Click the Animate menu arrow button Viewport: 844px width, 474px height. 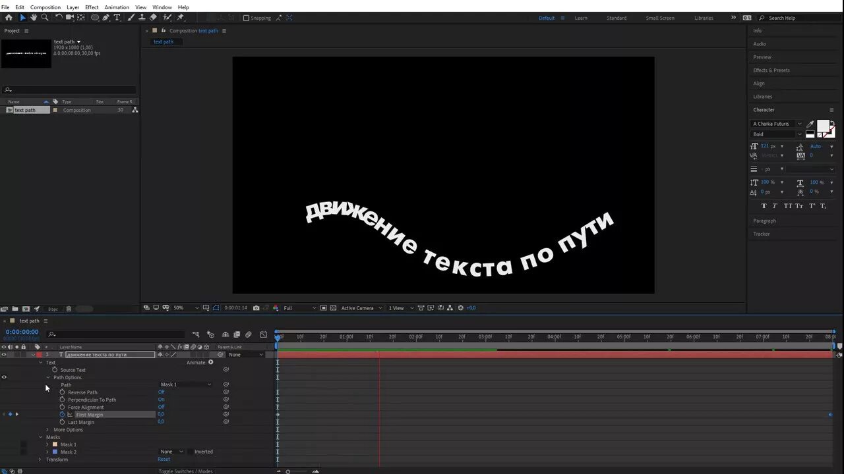(211, 362)
